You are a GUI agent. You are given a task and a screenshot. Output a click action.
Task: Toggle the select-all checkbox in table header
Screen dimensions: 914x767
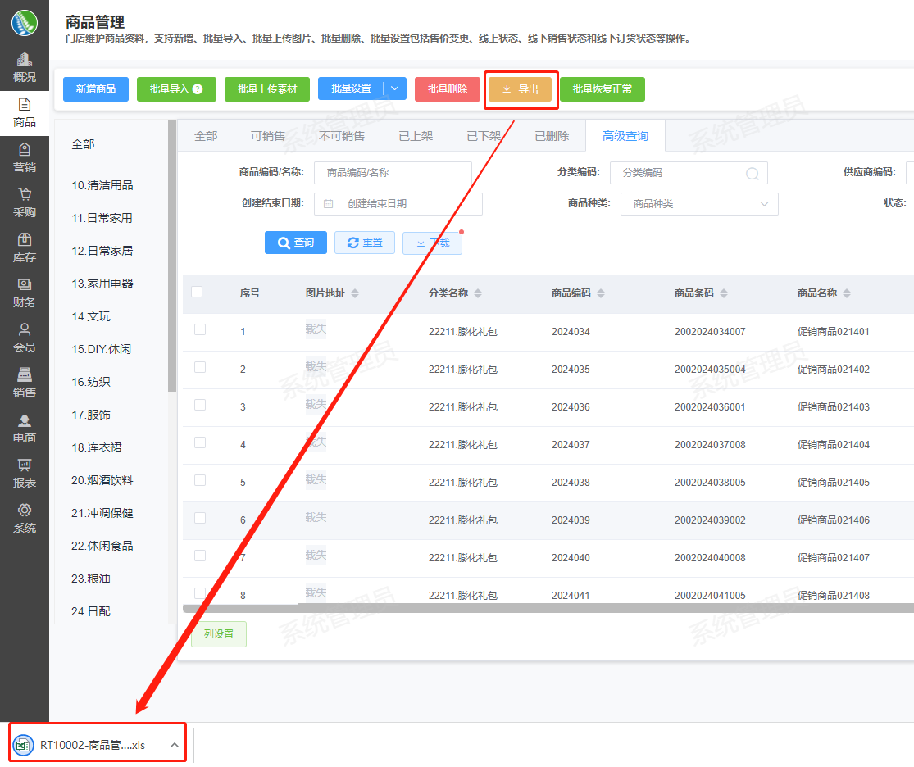197,292
